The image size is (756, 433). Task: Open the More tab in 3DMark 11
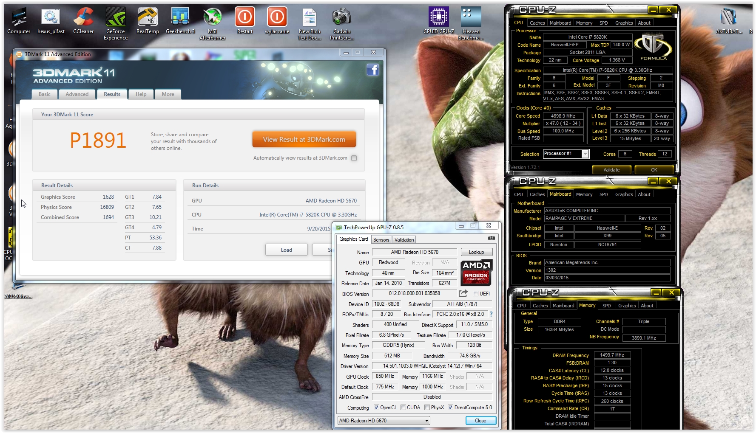168,94
